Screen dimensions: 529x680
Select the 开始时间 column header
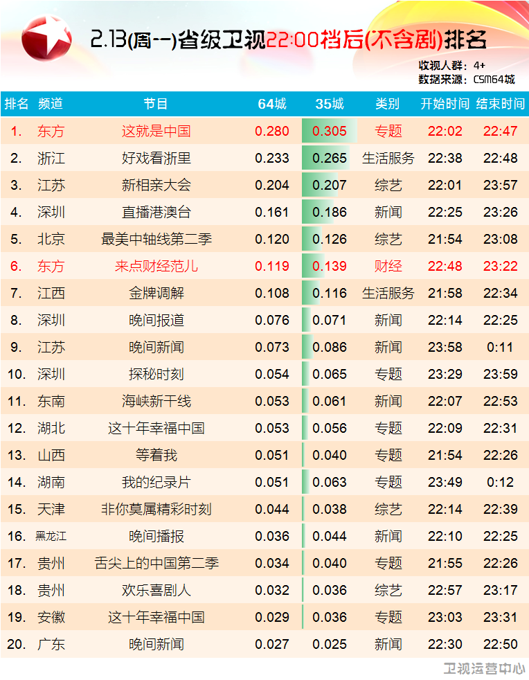coord(445,104)
